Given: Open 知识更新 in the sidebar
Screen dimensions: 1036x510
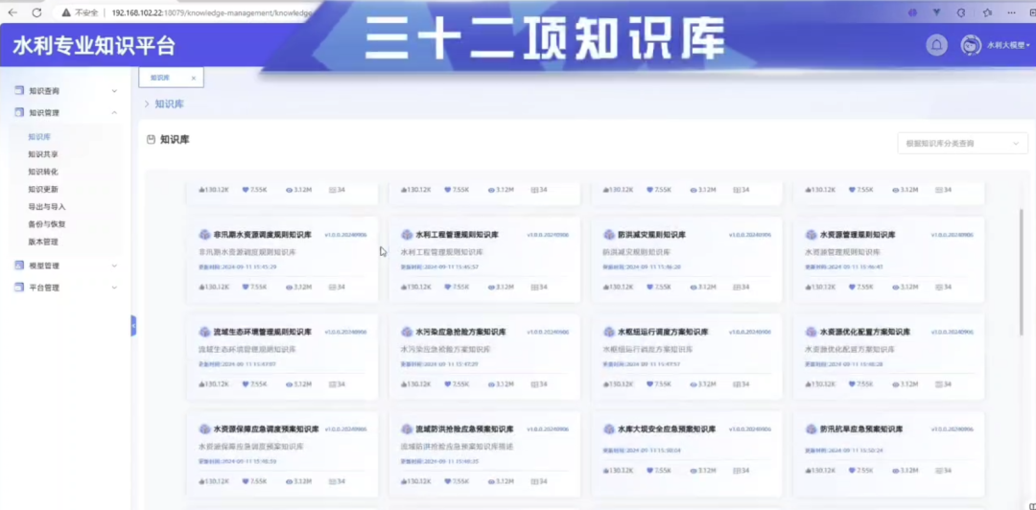Looking at the screenshot, I should 43,189.
